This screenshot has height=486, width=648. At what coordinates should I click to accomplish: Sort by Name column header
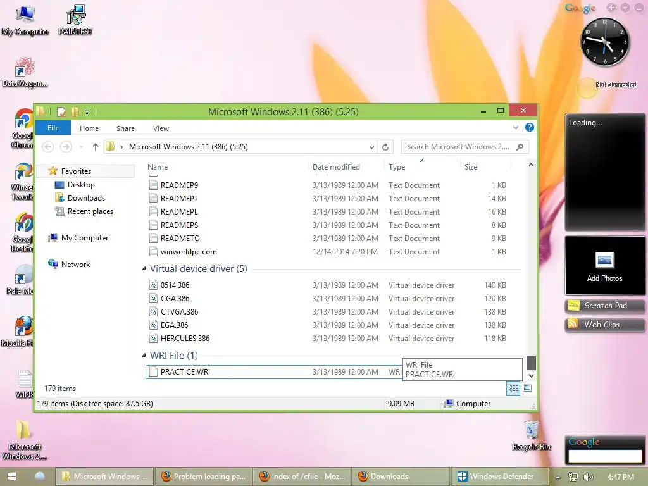pyautogui.click(x=227, y=167)
